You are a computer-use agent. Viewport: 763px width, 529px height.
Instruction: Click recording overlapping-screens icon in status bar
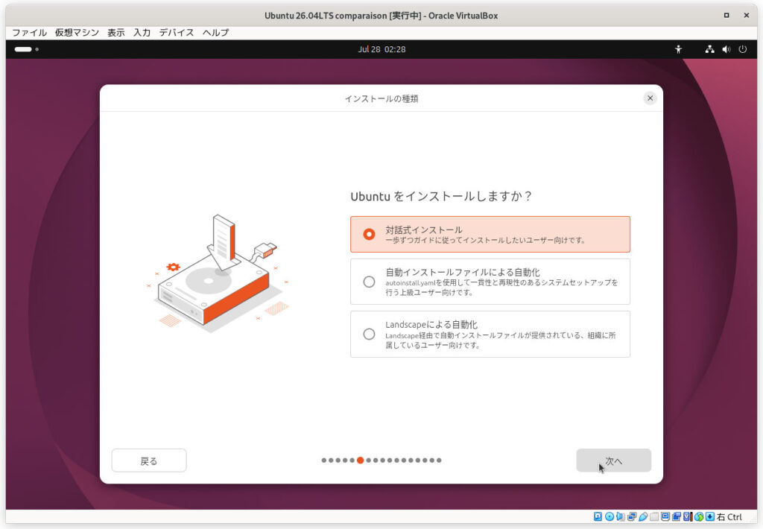coord(677,516)
